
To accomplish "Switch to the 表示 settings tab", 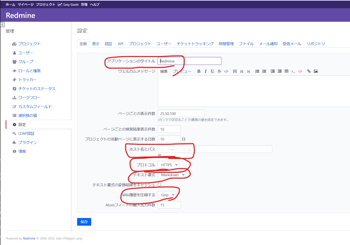I will pyautogui.click(x=96, y=44).
